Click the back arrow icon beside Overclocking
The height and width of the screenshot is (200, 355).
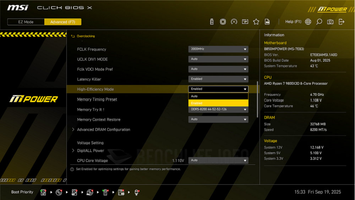73,36
